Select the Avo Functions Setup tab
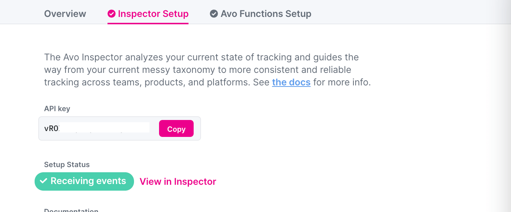 tap(266, 14)
